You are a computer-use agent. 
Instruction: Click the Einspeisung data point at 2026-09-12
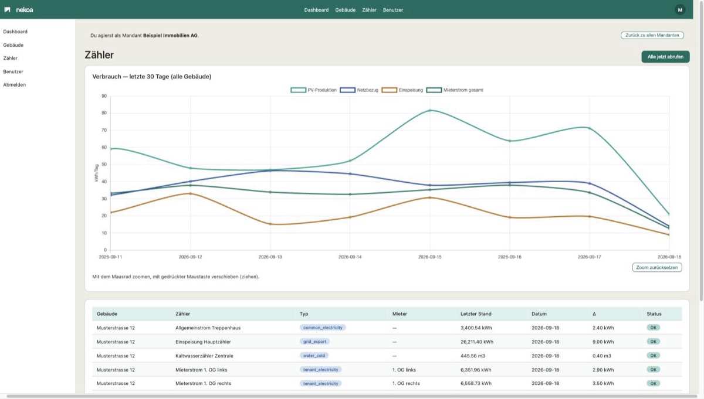(190, 193)
